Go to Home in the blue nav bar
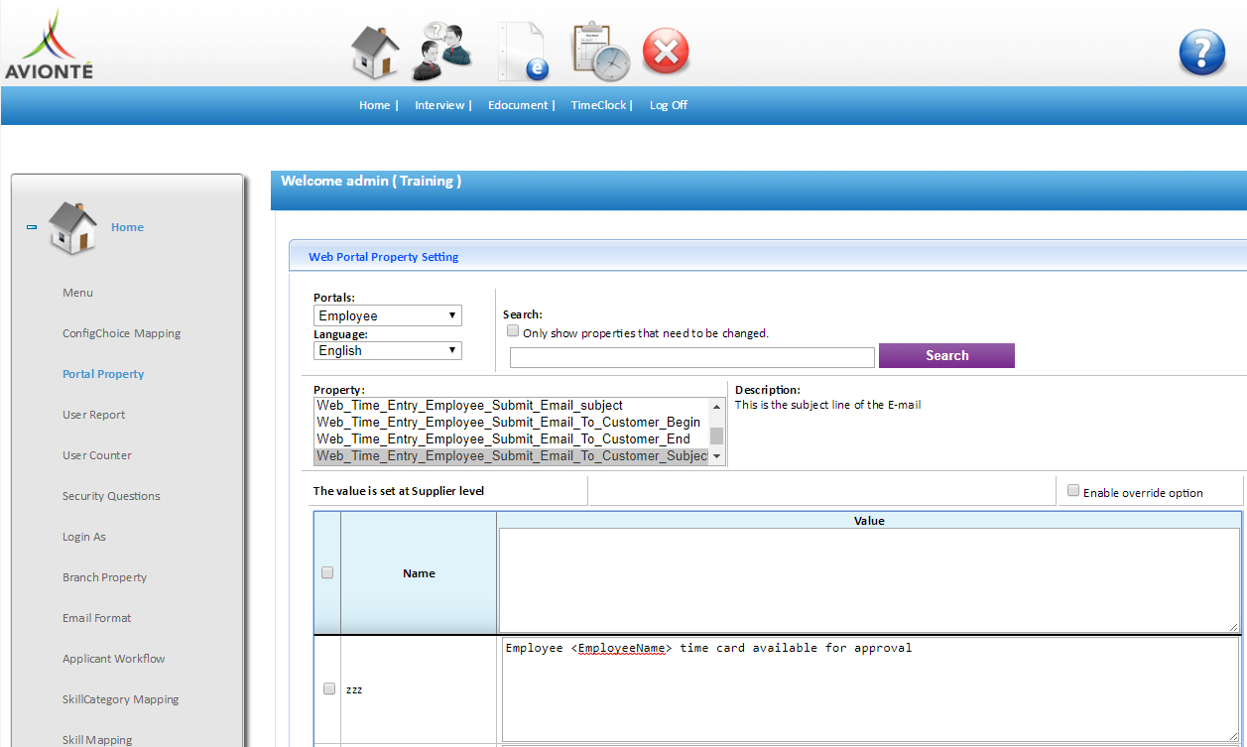1247x747 pixels. pyautogui.click(x=375, y=105)
